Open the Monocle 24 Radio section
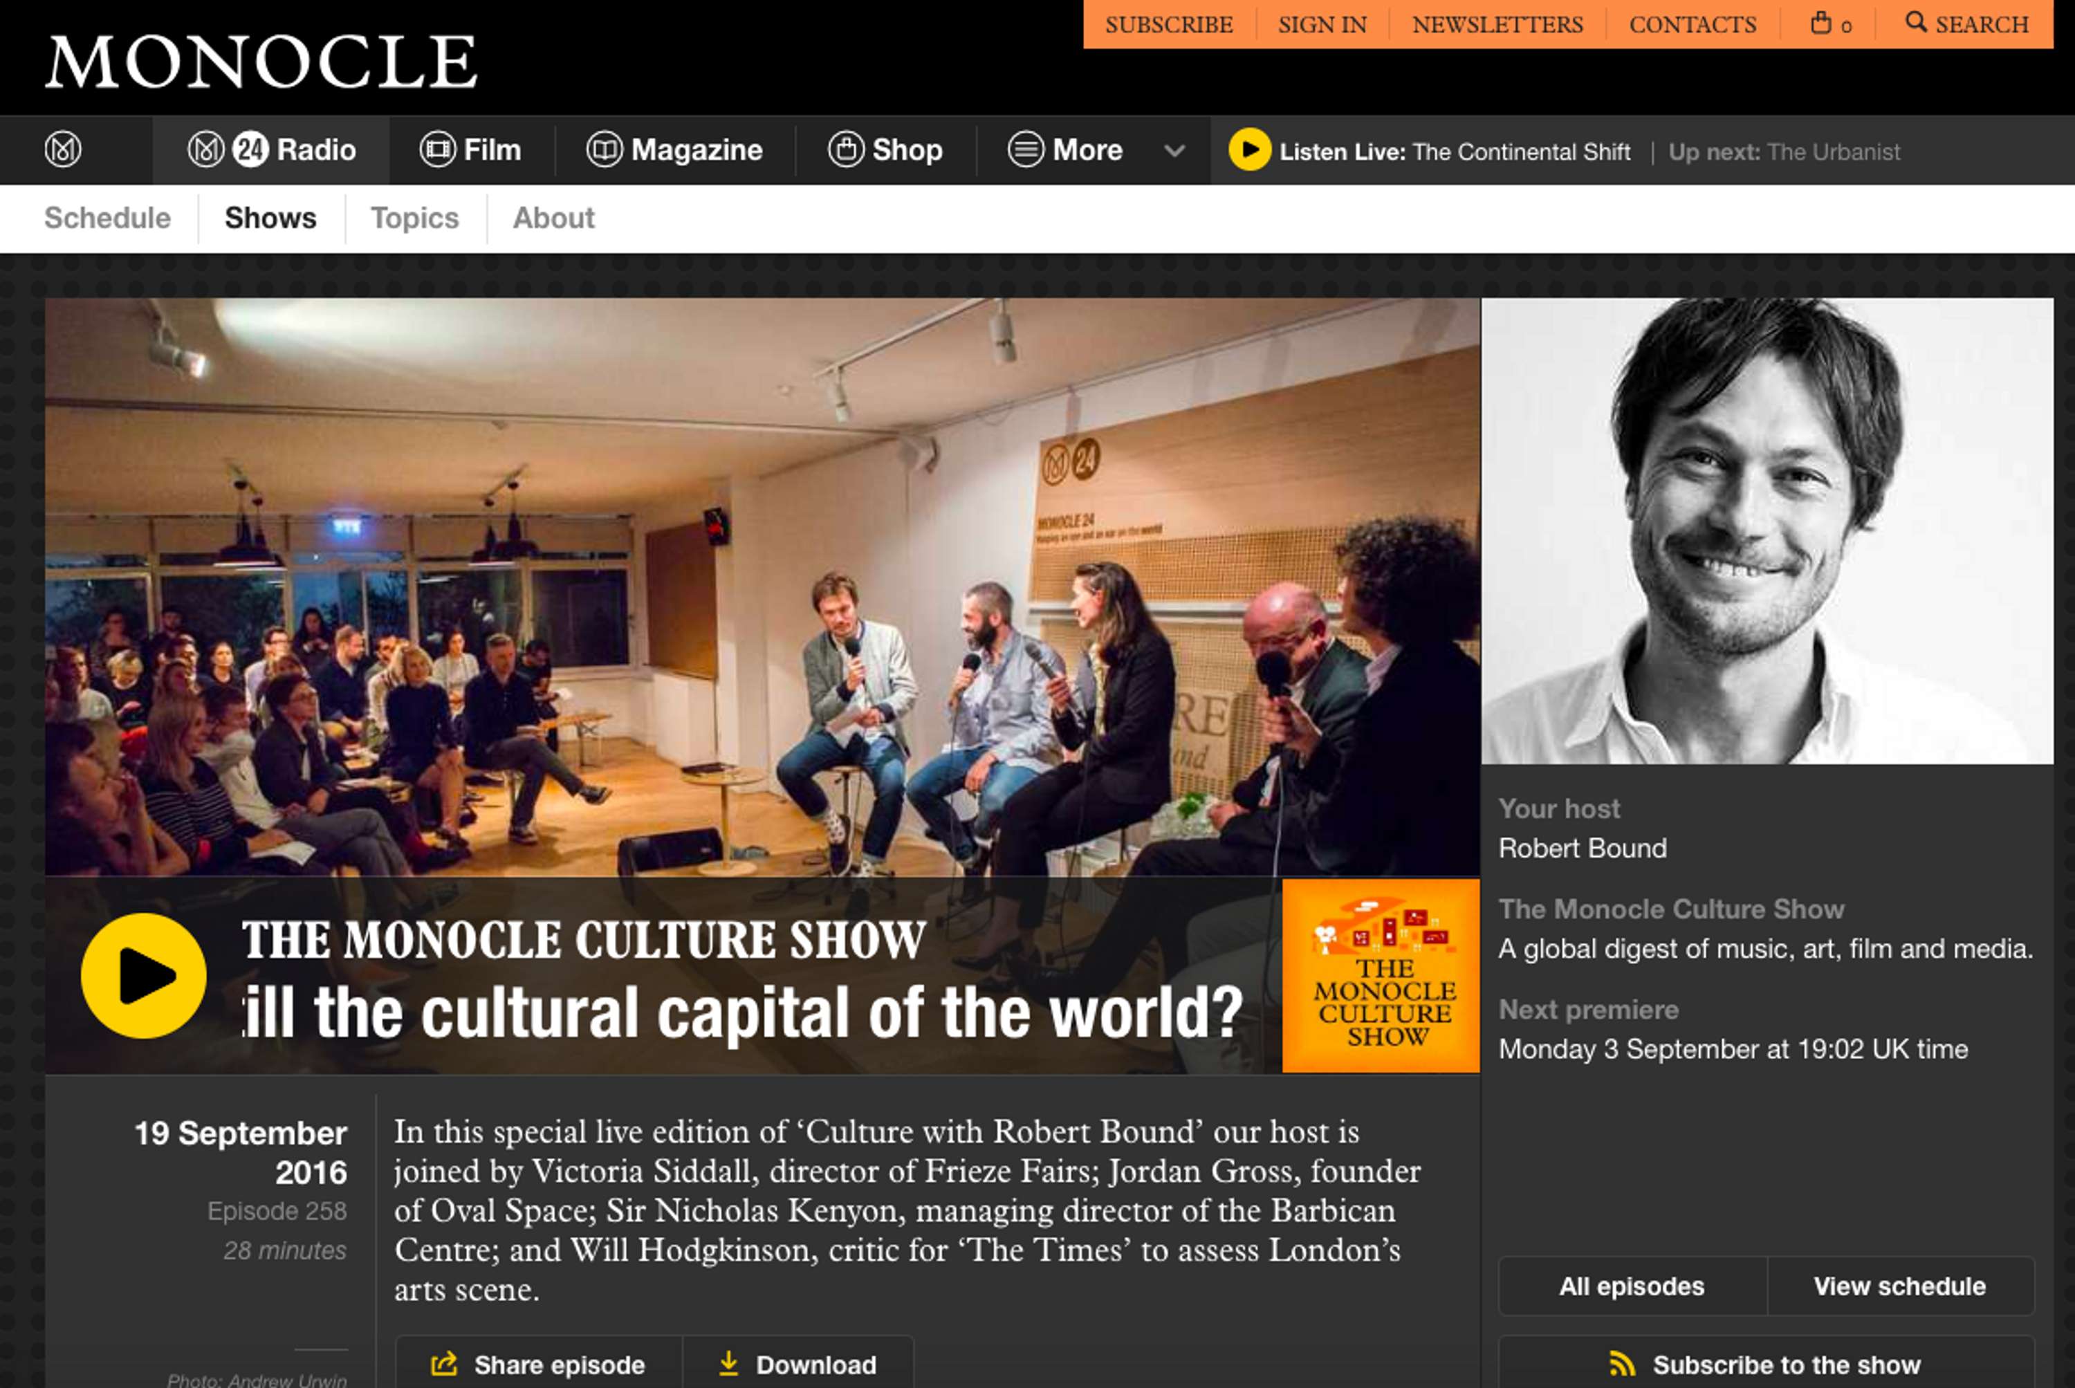Image resolution: width=2075 pixels, height=1388 pixels. tap(272, 149)
